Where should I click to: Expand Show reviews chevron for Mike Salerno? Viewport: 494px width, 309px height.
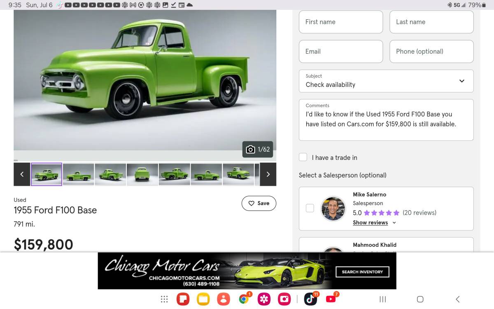tap(394, 222)
